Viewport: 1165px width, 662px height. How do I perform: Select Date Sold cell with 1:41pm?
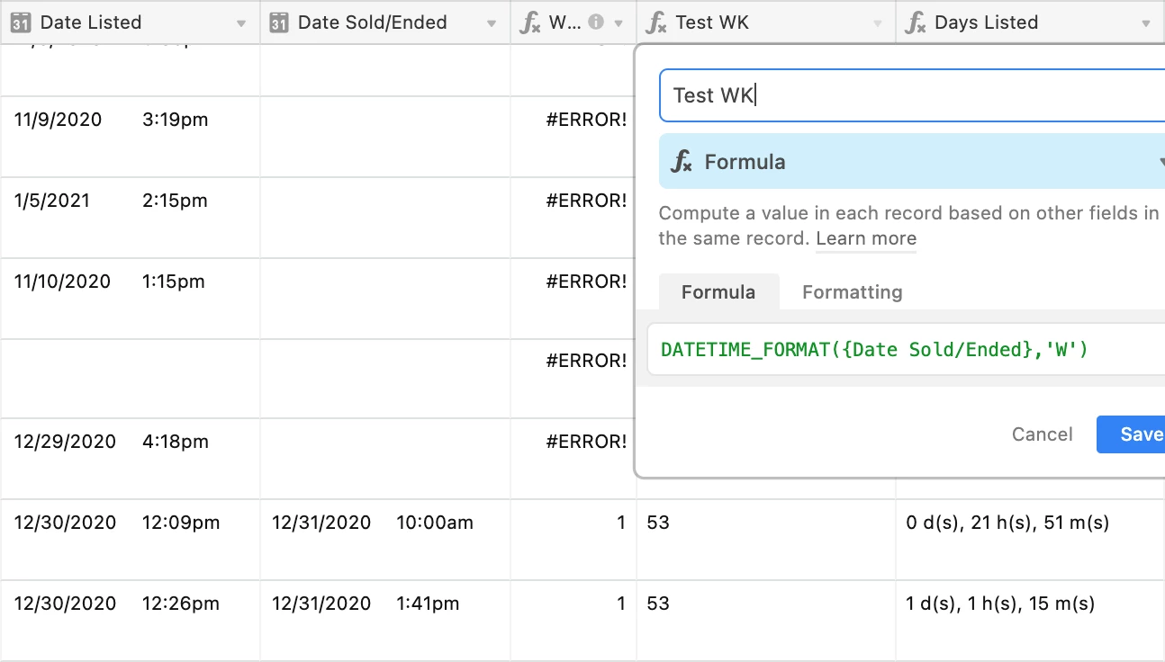click(x=385, y=621)
